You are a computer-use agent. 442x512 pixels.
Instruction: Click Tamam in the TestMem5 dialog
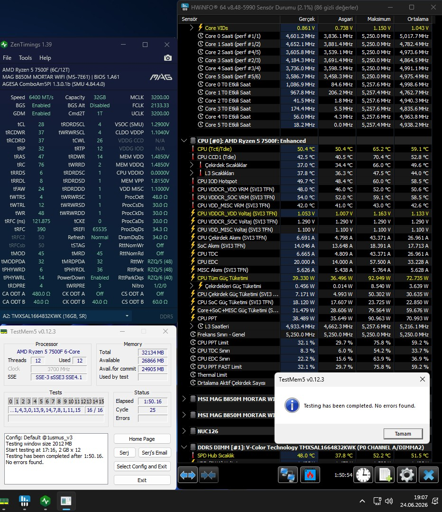403,434
